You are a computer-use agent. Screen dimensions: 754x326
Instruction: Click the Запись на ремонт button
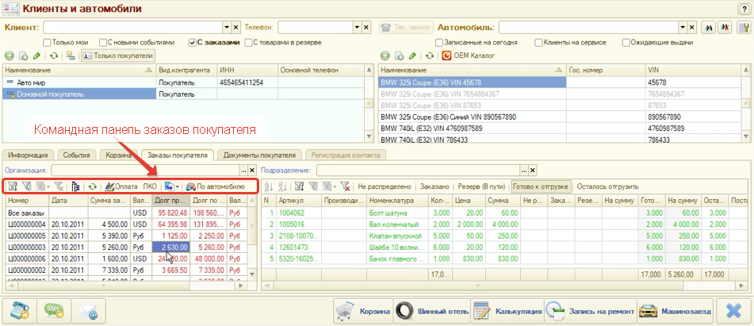click(x=590, y=312)
